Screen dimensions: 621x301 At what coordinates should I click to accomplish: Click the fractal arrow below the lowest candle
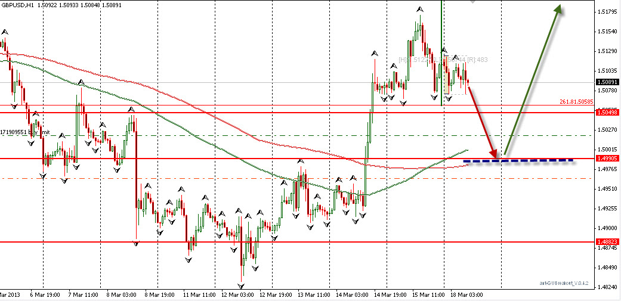tap(242, 287)
